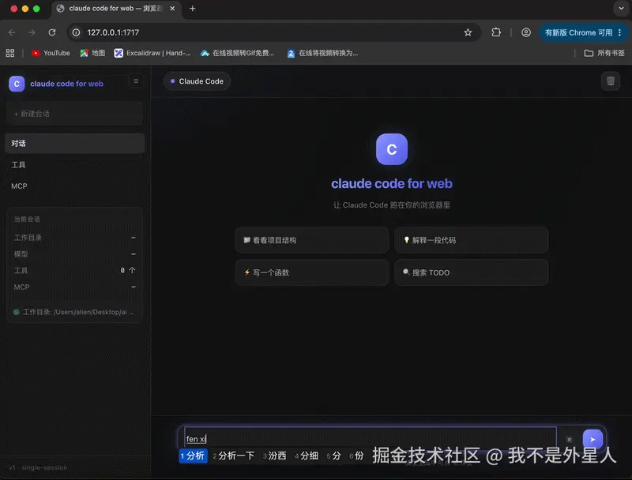
Task: Open YouTube bookmark
Action: click(x=51, y=53)
